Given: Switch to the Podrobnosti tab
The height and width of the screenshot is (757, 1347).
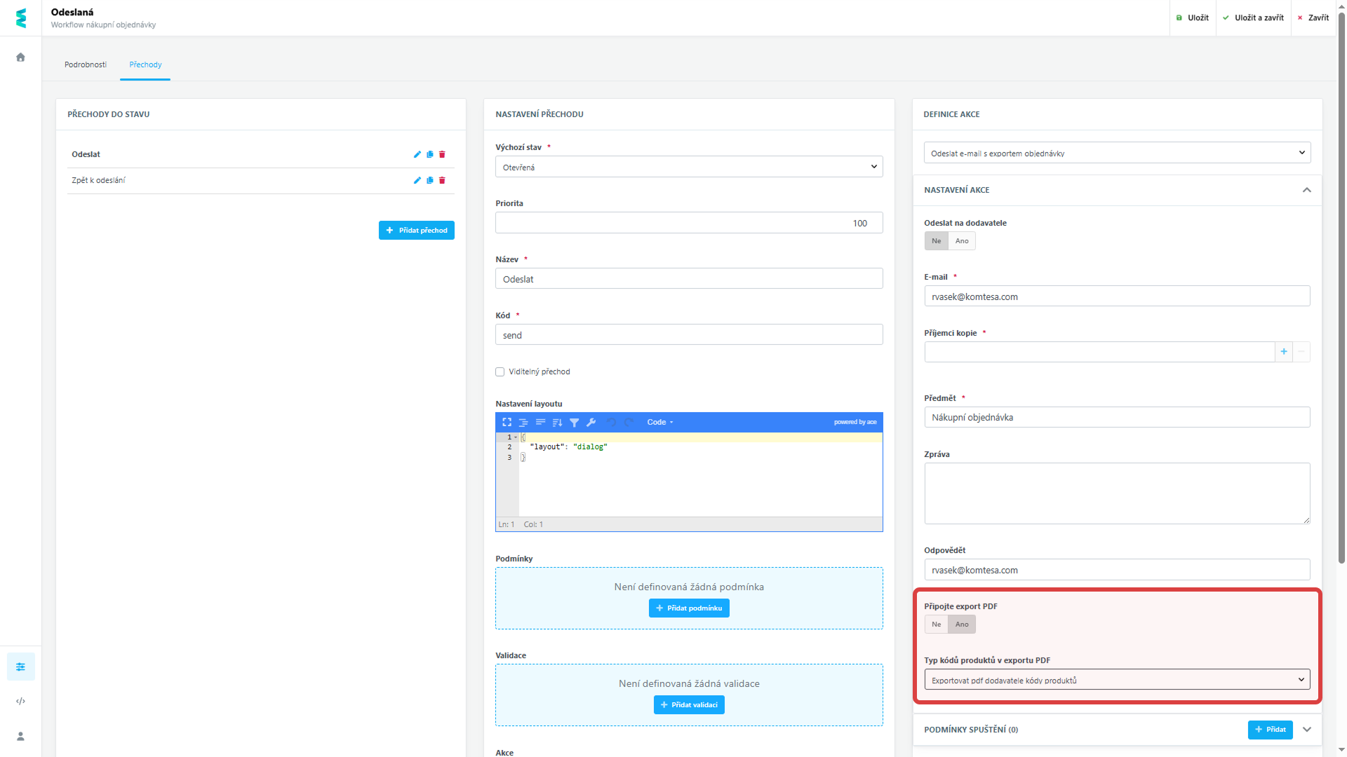Looking at the screenshot, I should tap(86, 64).
